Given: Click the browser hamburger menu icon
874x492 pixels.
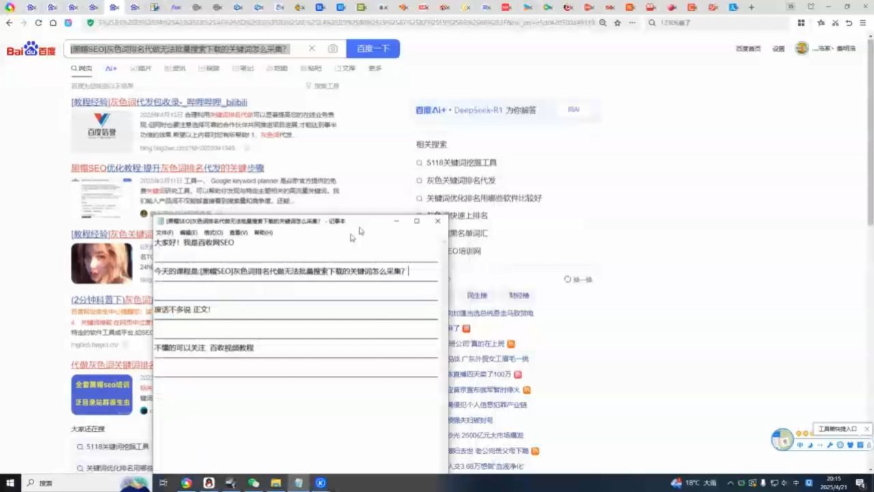Looking at the screenshot, I should [x=864, y=23].
